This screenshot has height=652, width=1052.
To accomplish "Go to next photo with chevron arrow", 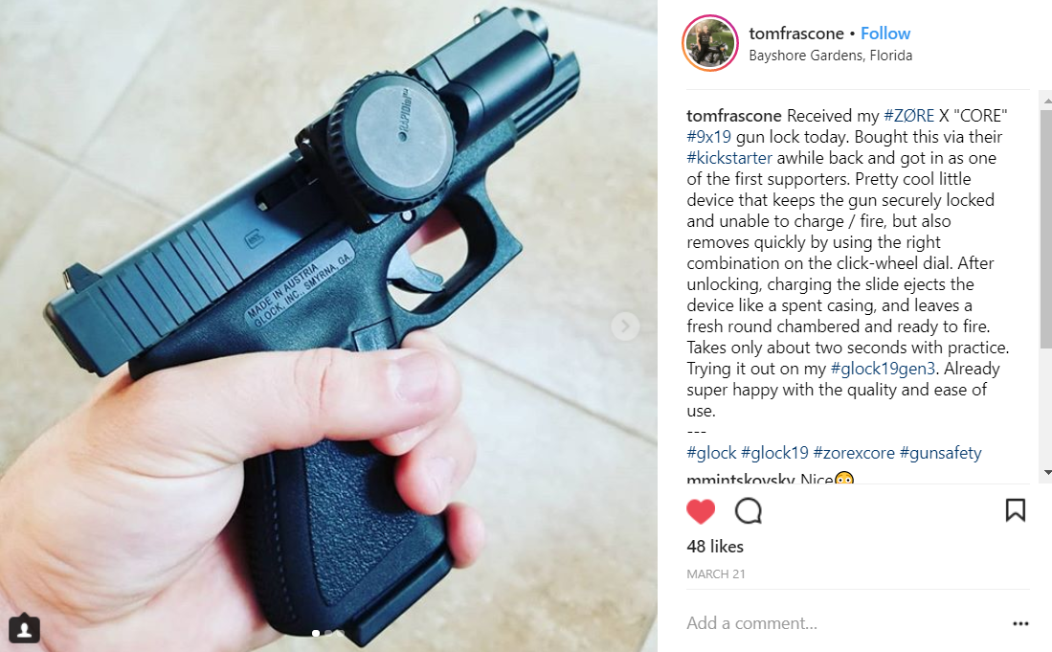I will pos(625,326).
